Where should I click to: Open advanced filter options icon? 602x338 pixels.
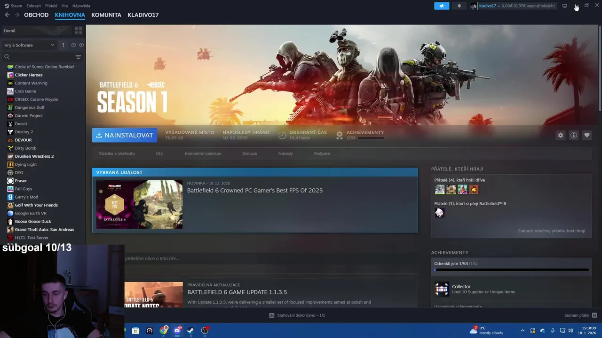pos(78,57)
